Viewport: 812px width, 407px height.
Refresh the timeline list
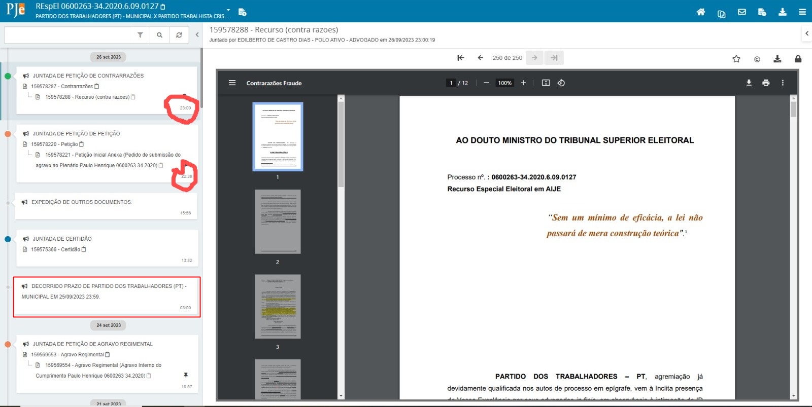(179, 35)
